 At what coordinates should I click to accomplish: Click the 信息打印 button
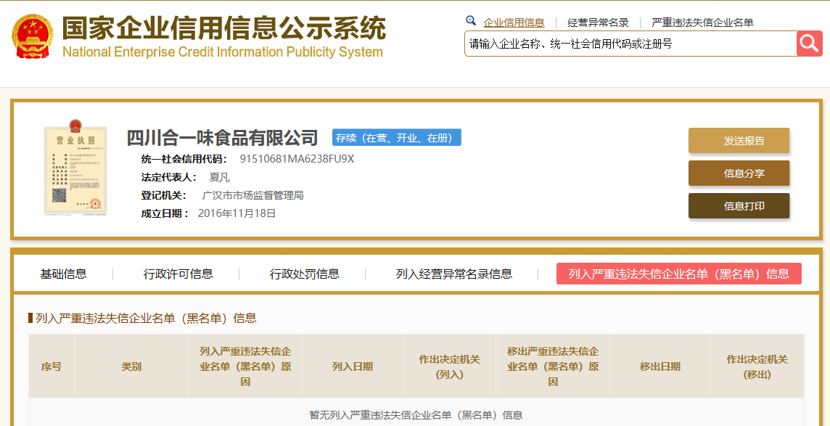pyautogui.click(x=739, y=206)
